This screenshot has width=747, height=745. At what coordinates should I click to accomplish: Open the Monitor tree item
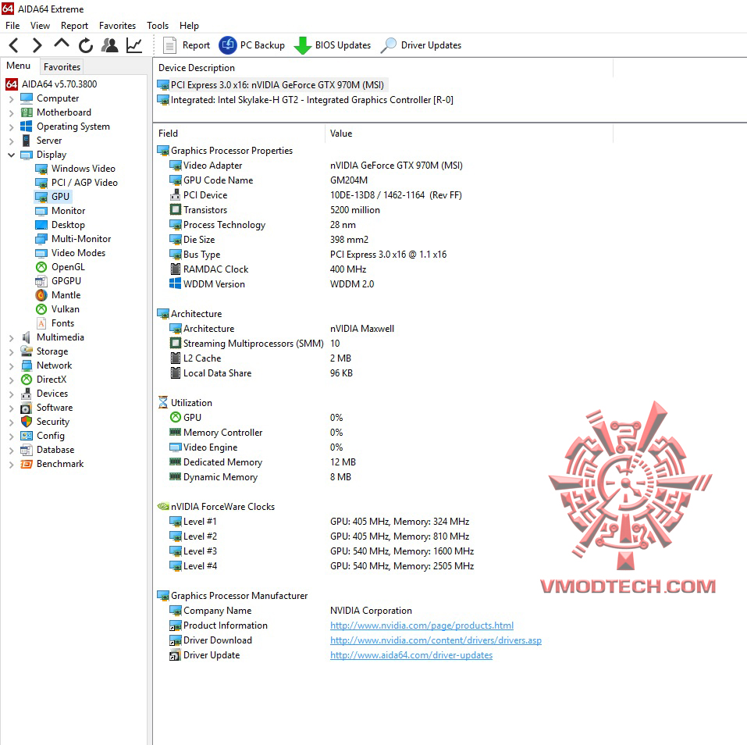(x=61, y=211)
